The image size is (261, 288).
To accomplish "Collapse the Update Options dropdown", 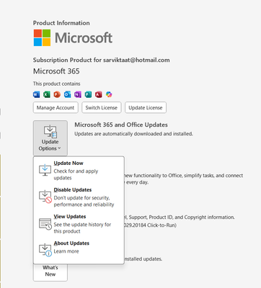I will tap(50, 138).
